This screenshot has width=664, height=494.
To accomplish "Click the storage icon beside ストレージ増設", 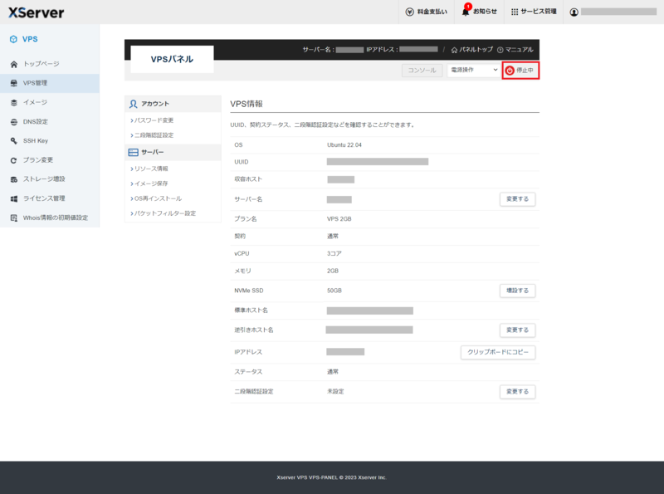I will coord(14,179).
